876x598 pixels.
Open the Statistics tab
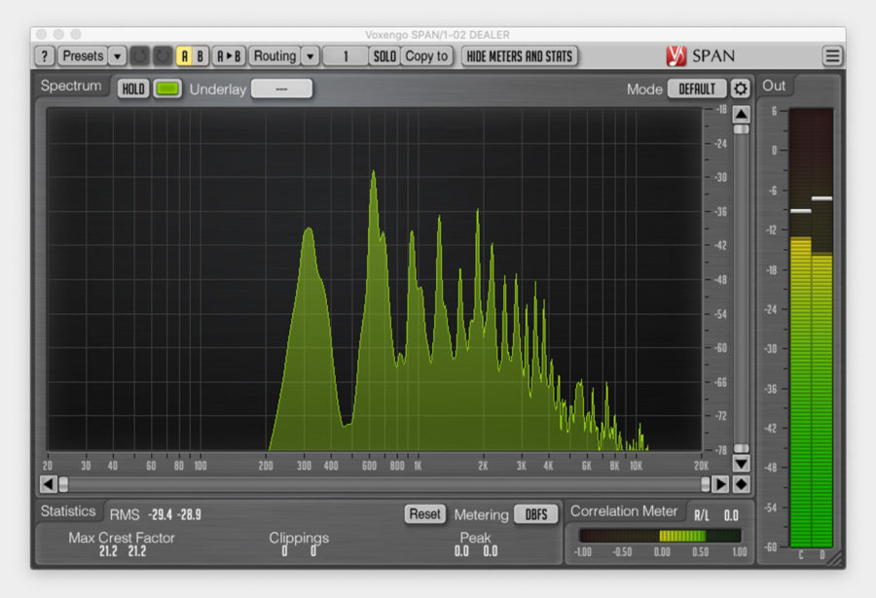[68, 511]
